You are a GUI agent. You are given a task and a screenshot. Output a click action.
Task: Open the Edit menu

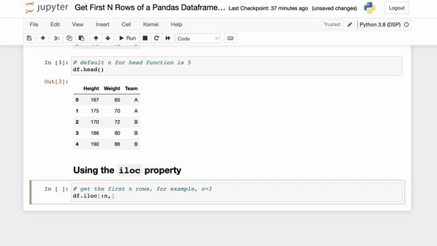(x=55, y=25)
